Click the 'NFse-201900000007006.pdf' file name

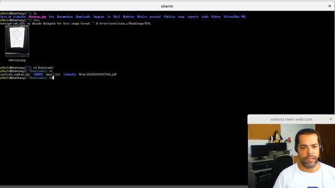pos(98,74)
